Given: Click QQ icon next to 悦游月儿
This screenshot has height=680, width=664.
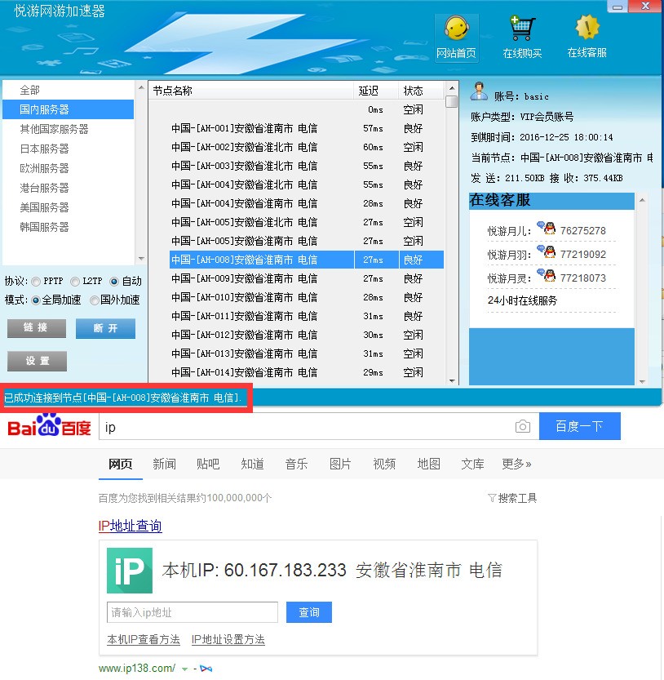Looking at the screenshot, I should coord(547,228).
